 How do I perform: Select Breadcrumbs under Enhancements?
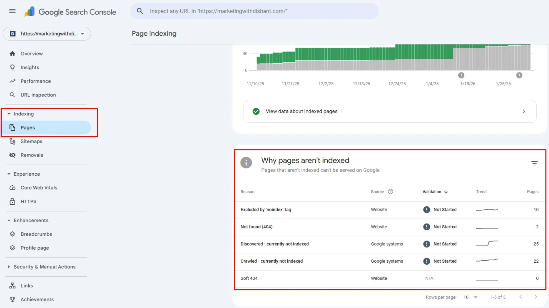coord(36,234)
